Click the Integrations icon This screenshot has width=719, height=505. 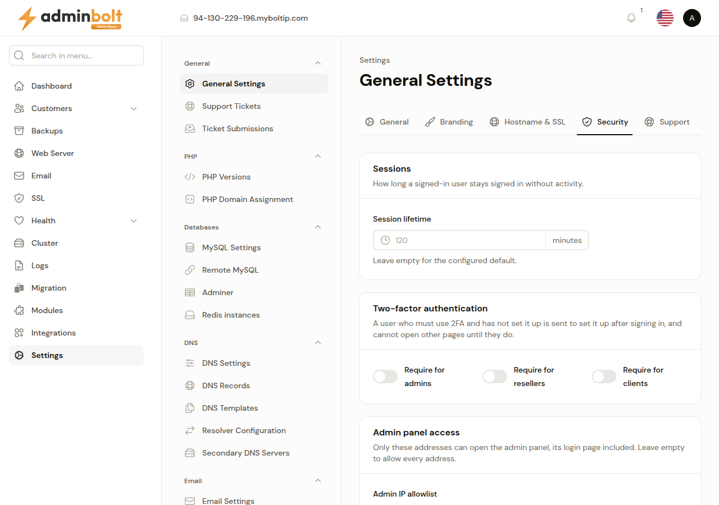point(19,333)
